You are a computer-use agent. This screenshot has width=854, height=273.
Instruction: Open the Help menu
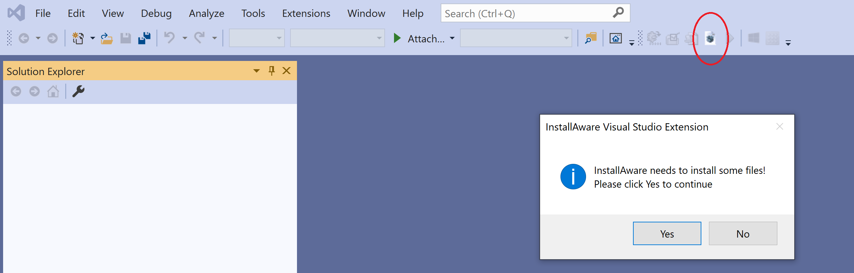pyautogui.click(x=413, y=13)
